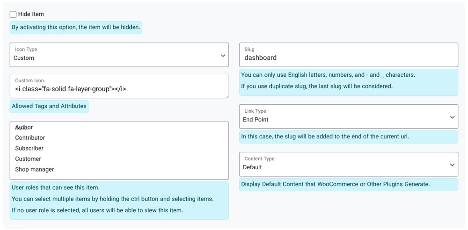Click the Link Type chevron arrow
468x230 pixels.
[452, 117]
